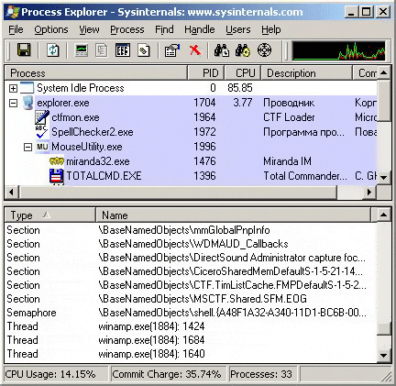
Task: Click the Kill Process red X icon
Action: pos(195,50)
